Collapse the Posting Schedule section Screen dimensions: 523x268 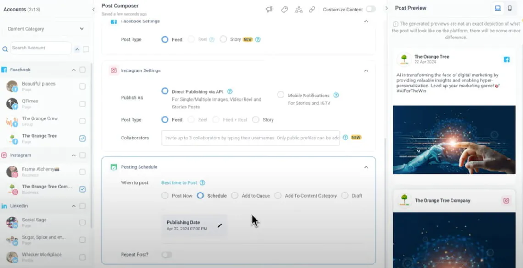click(366, 167)
